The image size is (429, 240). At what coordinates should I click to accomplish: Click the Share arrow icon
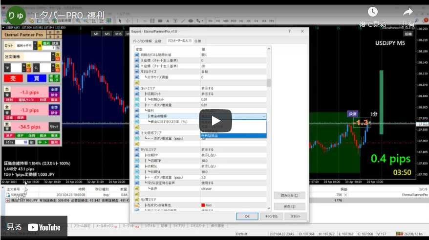pyautogui.click(x=408, y=12)
